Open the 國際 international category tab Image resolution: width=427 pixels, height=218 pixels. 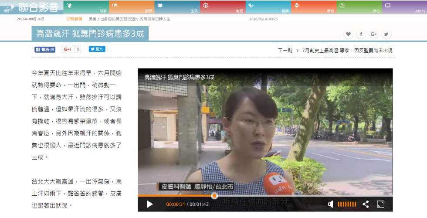(132, 7)
